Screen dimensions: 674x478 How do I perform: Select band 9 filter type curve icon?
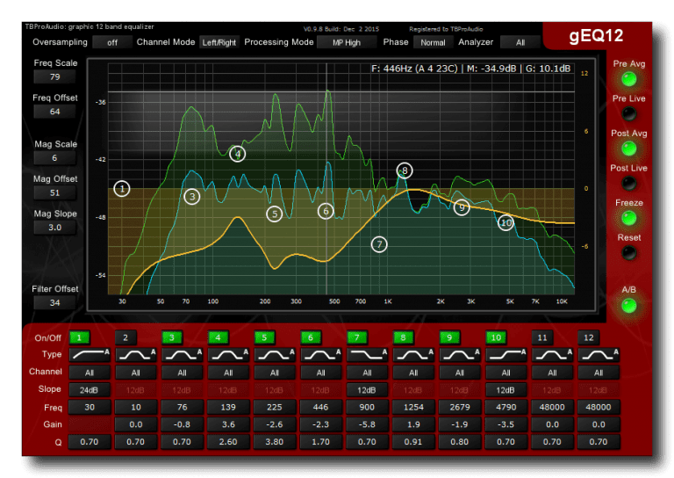pos(460,355)
